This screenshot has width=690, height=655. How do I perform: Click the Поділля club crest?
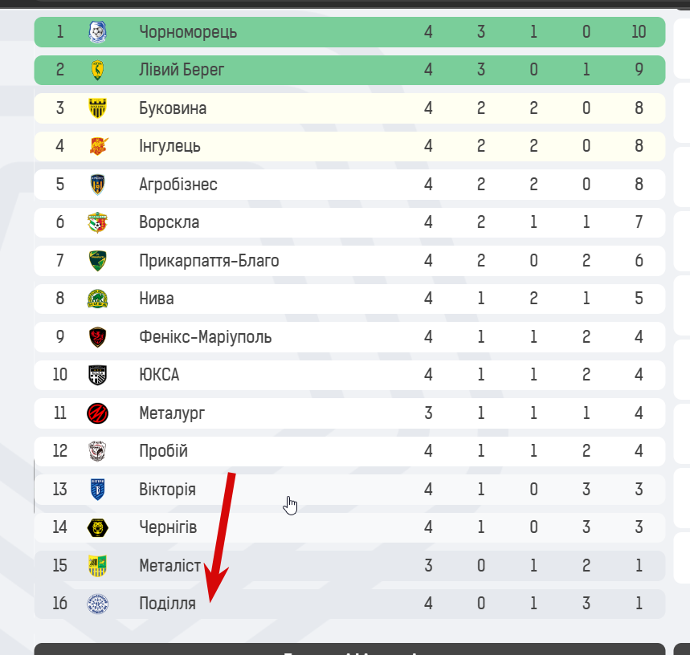point(98,604)
